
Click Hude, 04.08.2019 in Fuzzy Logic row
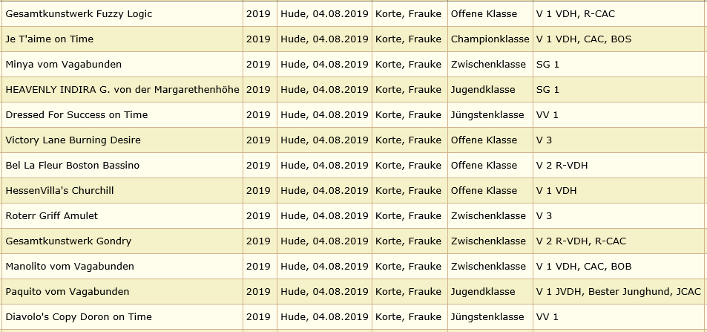(324, 14)
